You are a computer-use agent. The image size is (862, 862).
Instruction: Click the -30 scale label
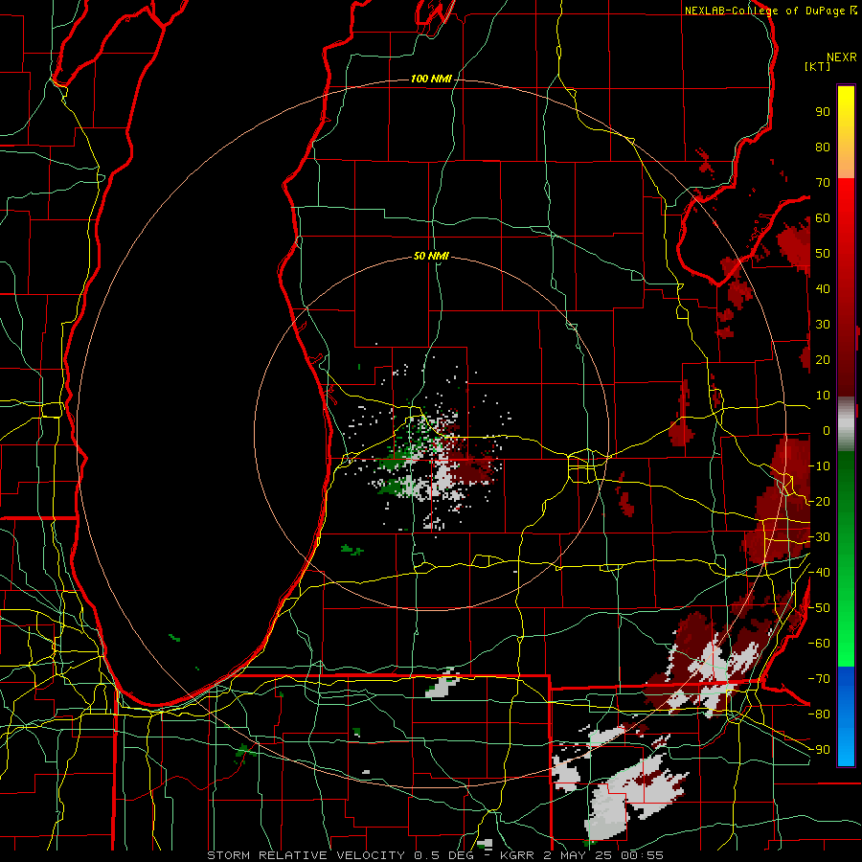[x=819, y=537]
